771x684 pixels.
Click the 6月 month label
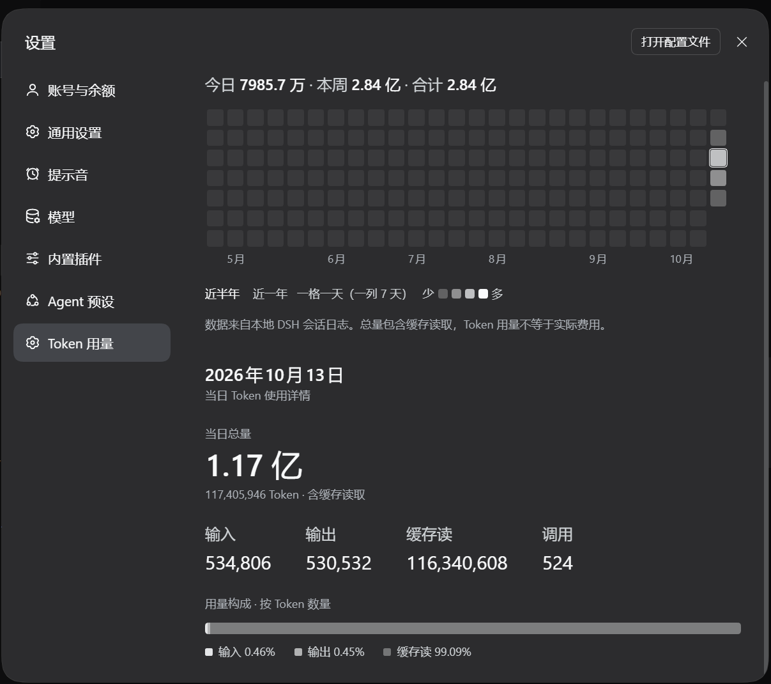(x=336, y=259)
